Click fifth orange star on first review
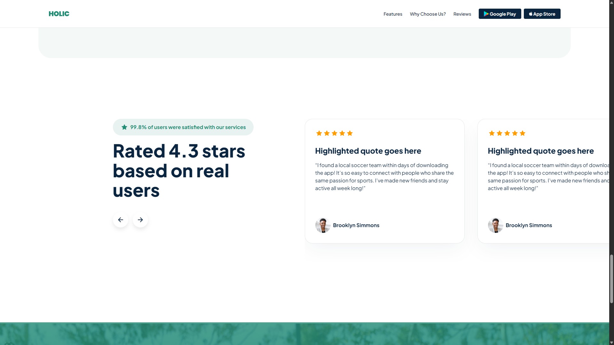614x345 pixels. pyautogui.click(x=350, y=133)
